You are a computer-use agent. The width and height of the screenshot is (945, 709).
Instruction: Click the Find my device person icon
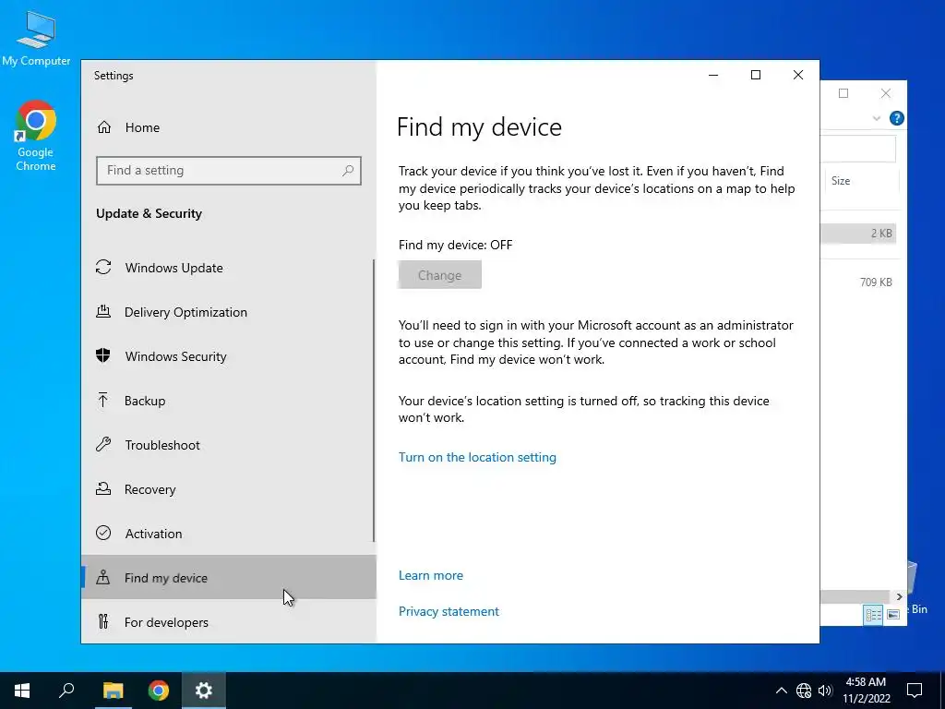103,578
